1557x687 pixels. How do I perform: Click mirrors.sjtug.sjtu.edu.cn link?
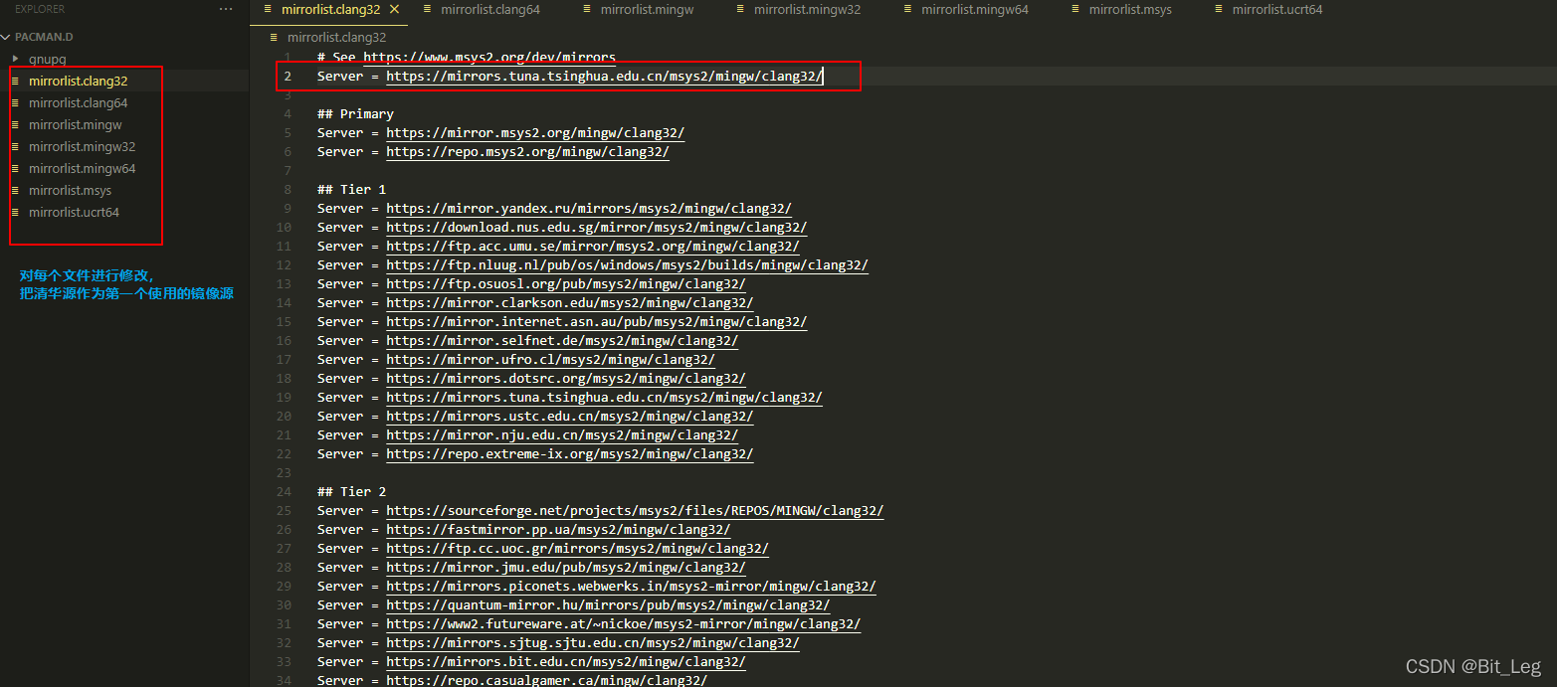click(593, 642)
